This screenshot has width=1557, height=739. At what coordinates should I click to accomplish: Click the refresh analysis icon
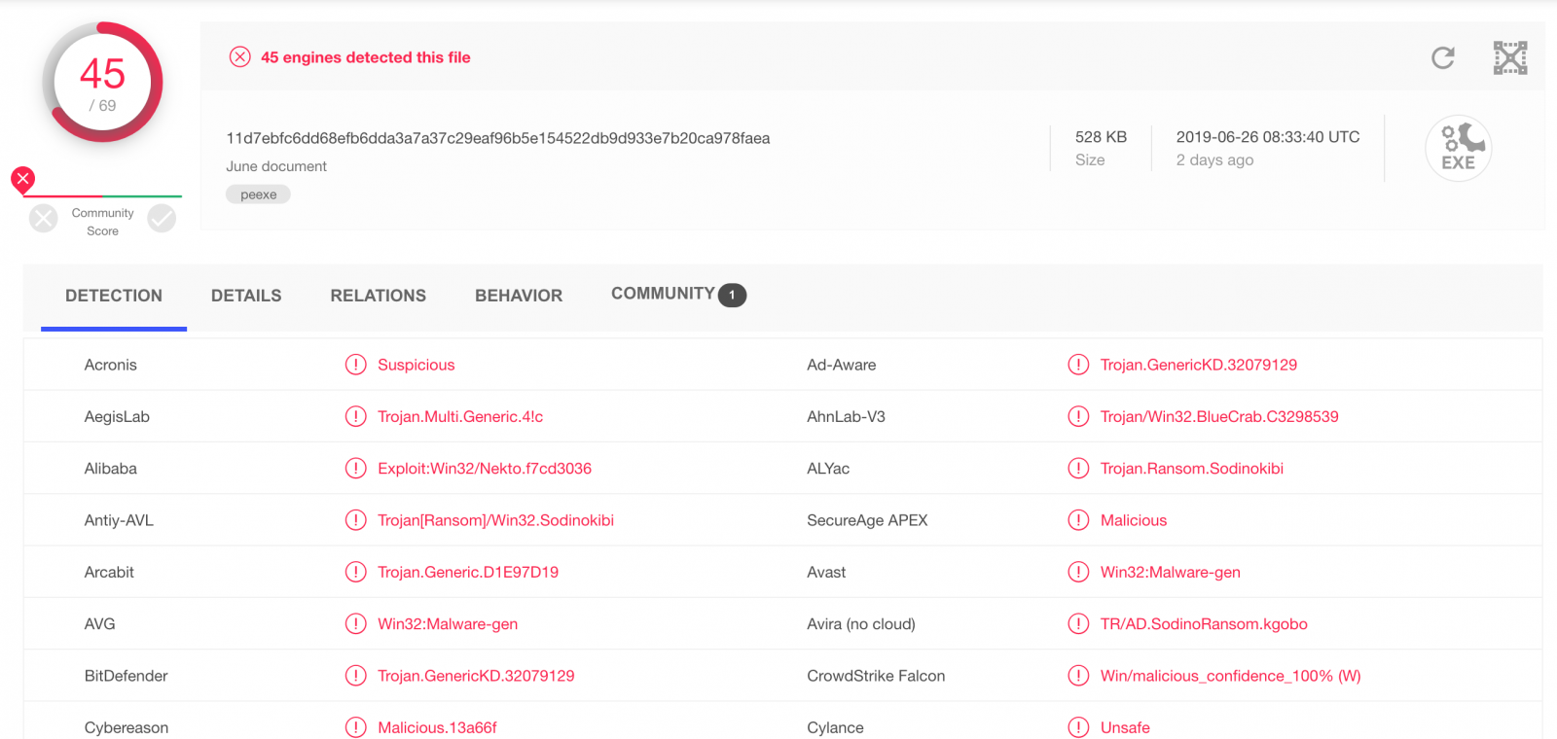pos(1442,58)
